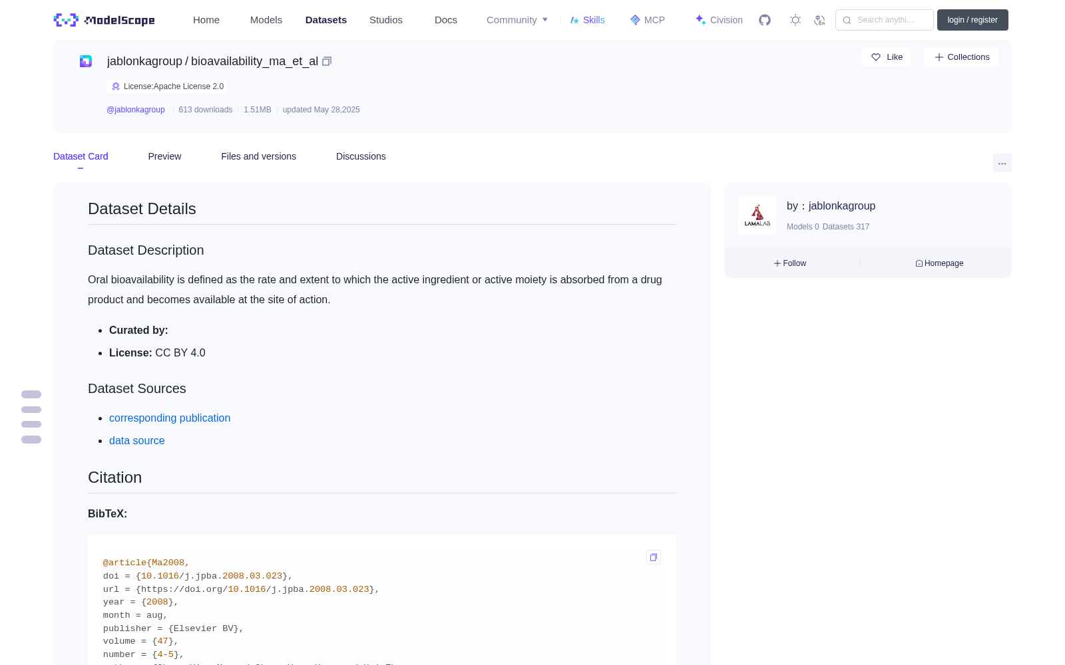The width and height of the screenshot is (1065, 665).
Task: Click the login / register button
Action: pyautogui.click(x=972, y=20)
